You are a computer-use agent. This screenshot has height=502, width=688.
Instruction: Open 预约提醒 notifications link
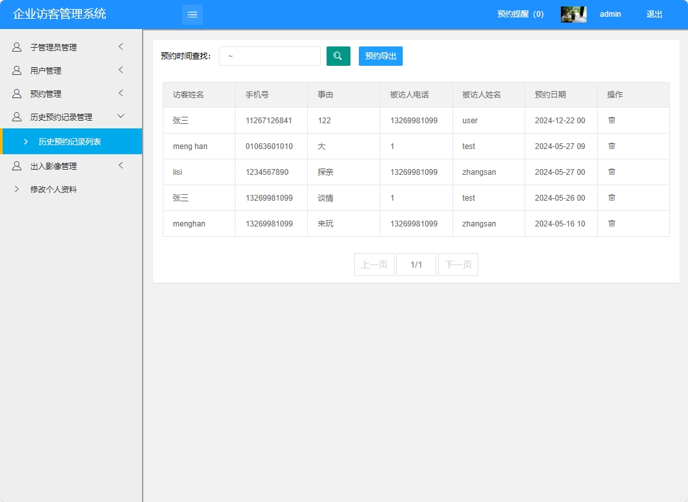(521, 14)
